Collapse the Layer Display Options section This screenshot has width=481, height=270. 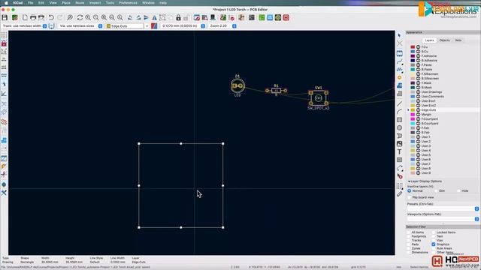click(x=409, y=181)
